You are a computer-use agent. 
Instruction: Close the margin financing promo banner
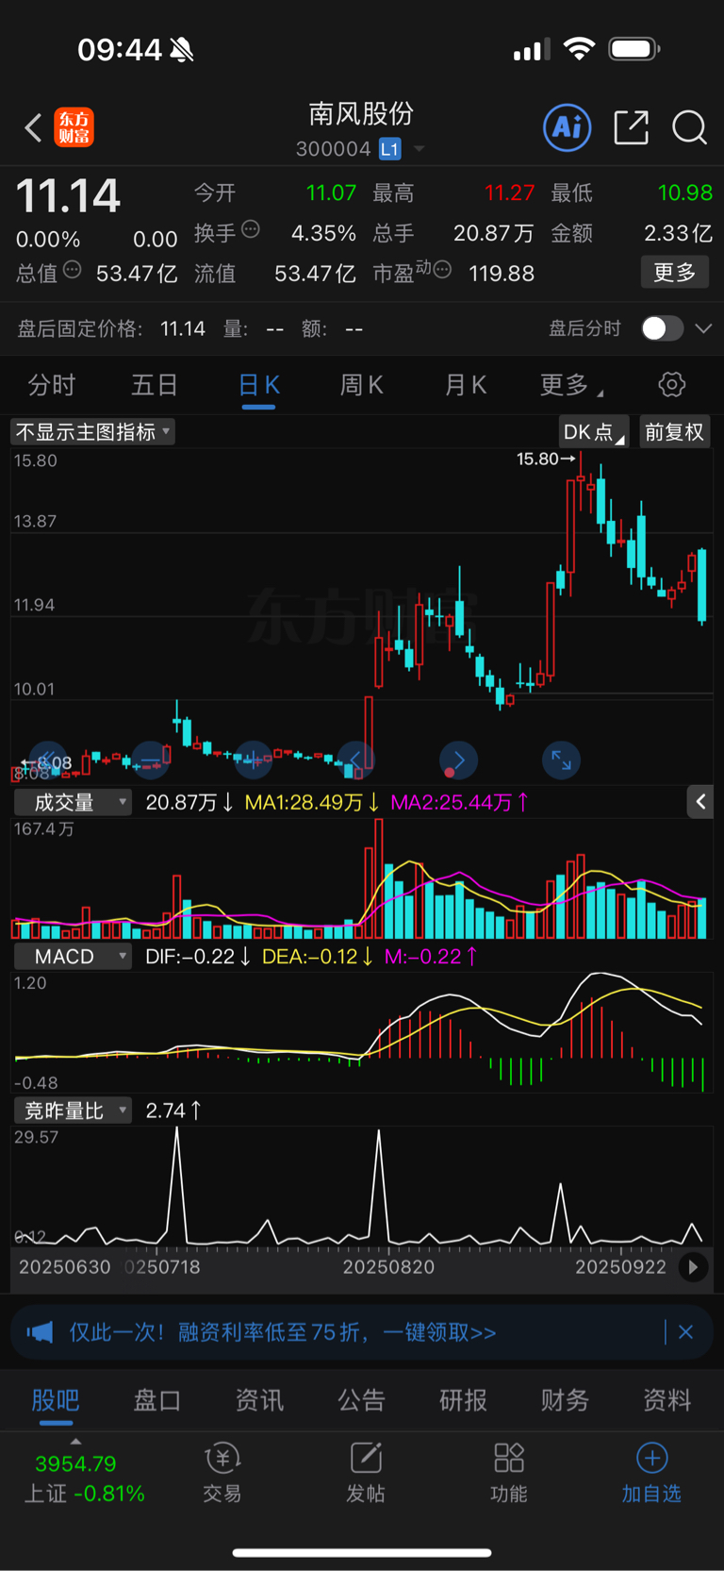686,1332
